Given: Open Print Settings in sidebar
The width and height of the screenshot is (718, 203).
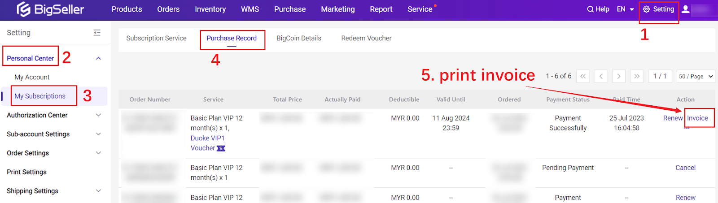Looking at the screenshot, I should [x=26, y=172].
